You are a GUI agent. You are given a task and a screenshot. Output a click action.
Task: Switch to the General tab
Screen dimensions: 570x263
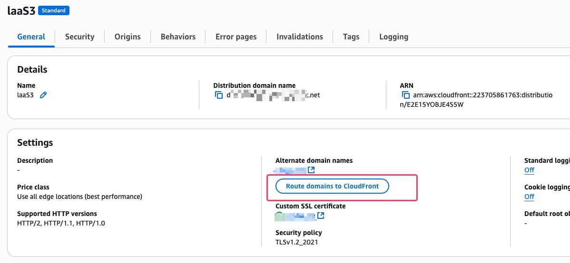tap(31, 37)
